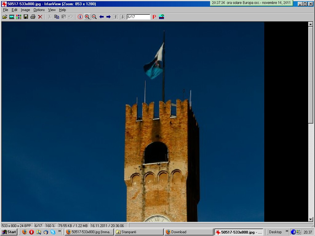Image resolution: width=315 pixels, height=236 pixels.
Task: Save the image with the floppy disk icon
Action: point(26,17)
